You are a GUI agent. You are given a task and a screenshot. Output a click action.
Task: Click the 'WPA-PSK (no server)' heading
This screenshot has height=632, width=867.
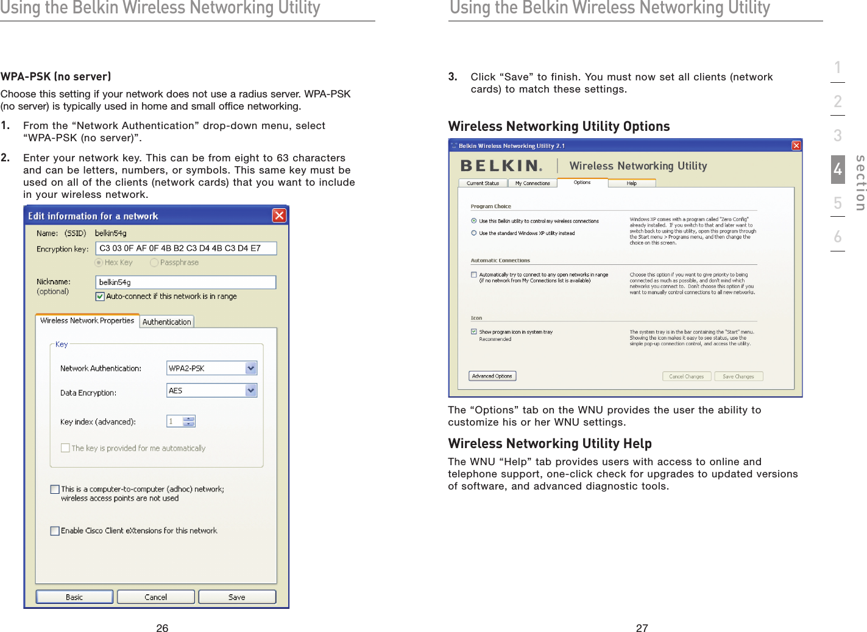point(56,76)
